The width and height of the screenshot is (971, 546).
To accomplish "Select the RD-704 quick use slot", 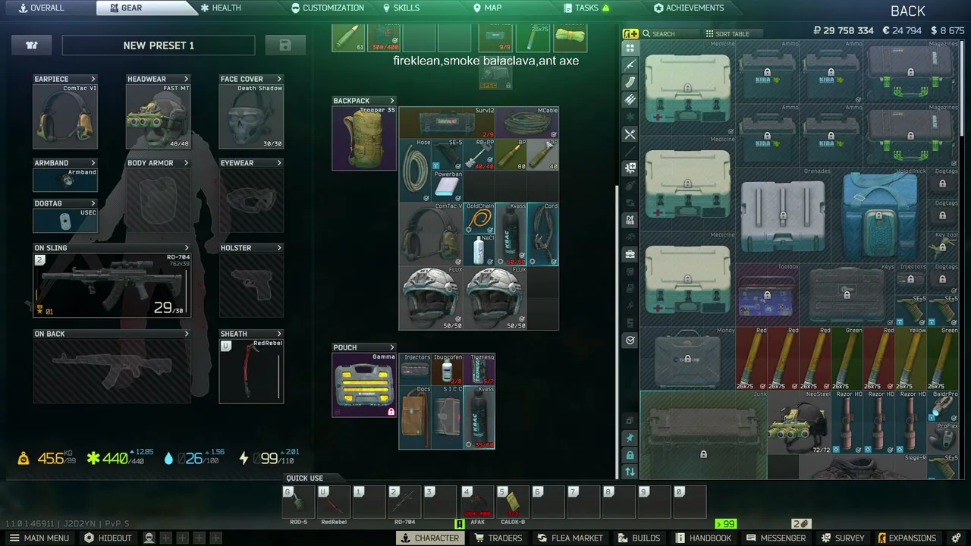I will click(405, 502).
